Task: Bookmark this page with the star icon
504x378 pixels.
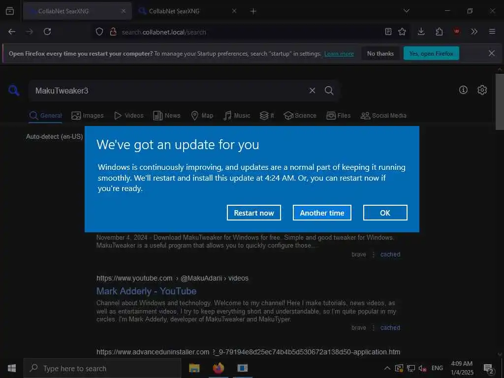Action: tap(402, 32)
